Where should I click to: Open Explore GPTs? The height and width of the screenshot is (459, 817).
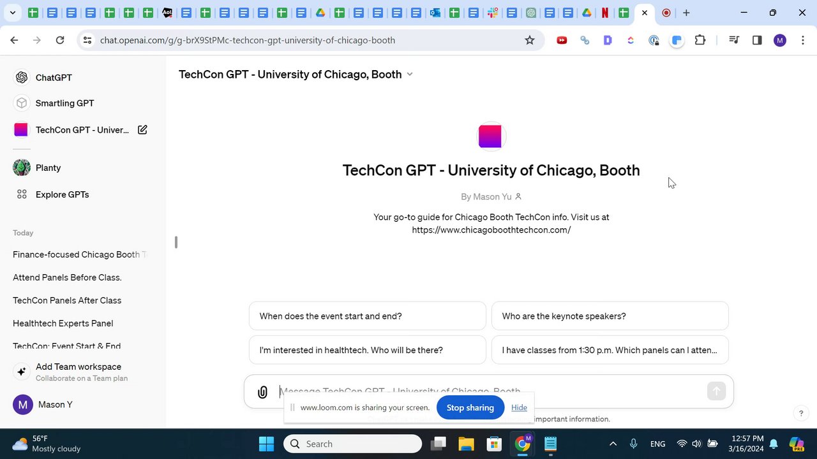point(83,194)
